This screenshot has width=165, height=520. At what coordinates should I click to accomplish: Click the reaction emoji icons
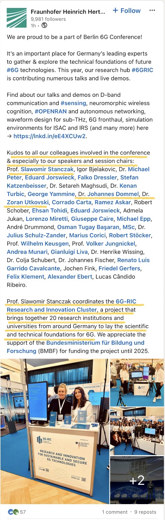coord(13,512)
